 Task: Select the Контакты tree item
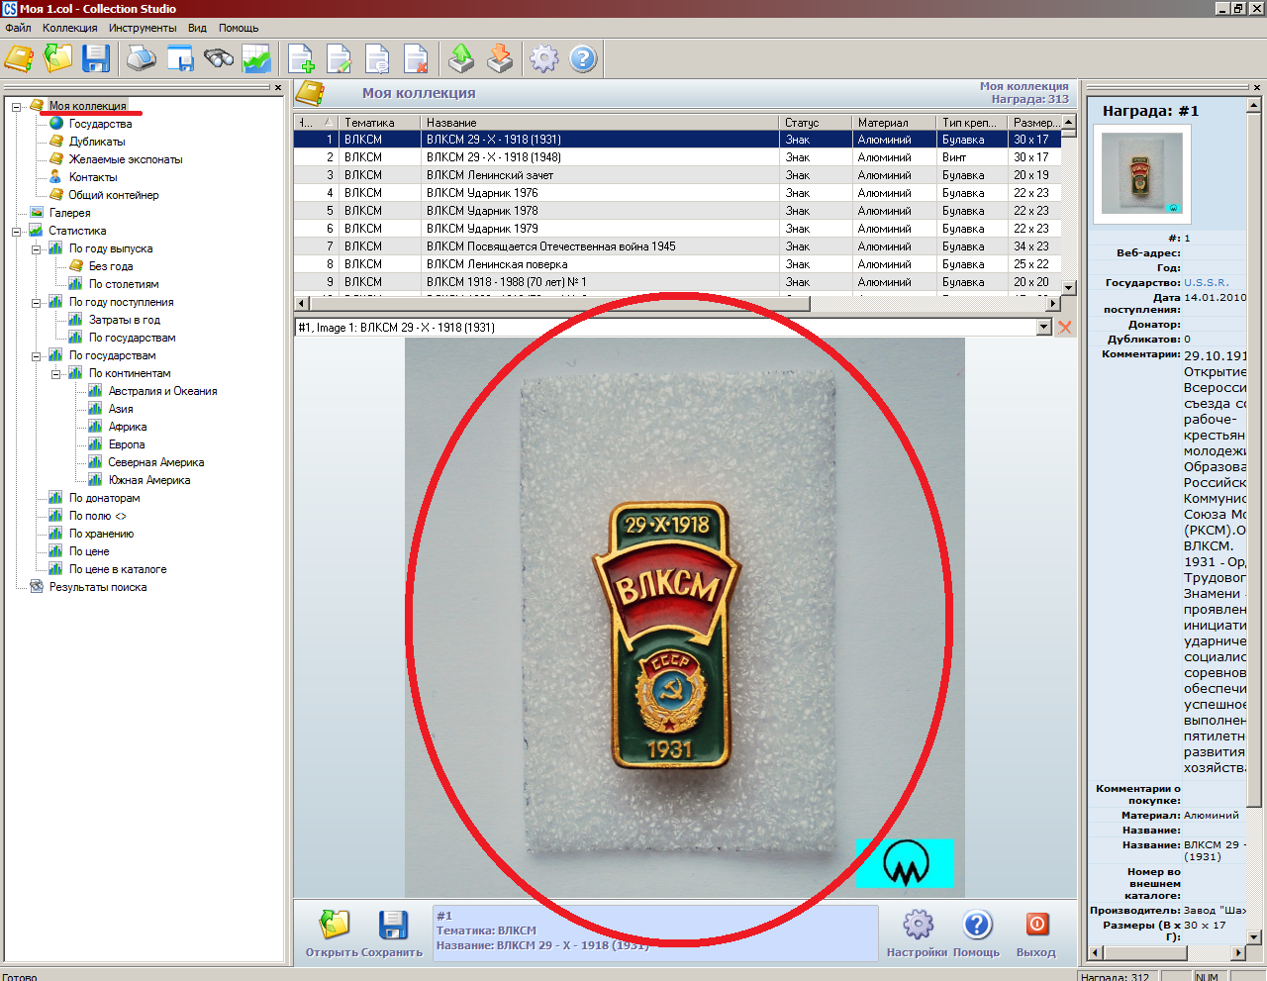[93, 177]
